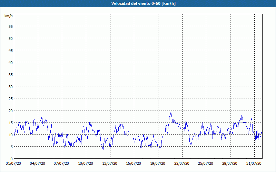The height and width of the screenshot is (172, 276).
Task: Click the date label 31/07/20
Action: pyautogui.click(x=254, y=164)
